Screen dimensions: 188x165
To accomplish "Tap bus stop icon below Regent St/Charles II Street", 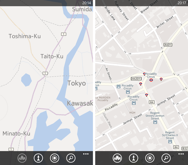I will pos(170,142).
